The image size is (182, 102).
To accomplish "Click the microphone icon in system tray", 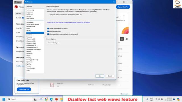I will tap(147, 99).
